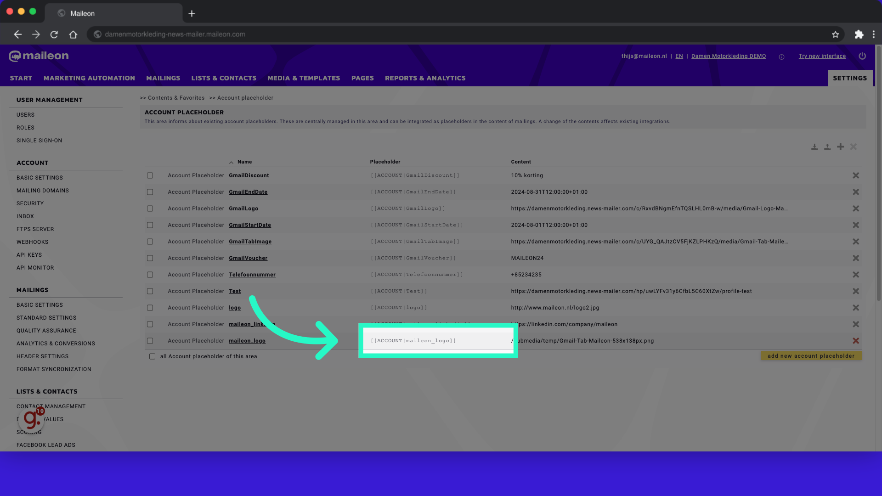Open LISTS & CONTACTS menu
This screenshot has width=882, height=496.
[x=224, y=78]
